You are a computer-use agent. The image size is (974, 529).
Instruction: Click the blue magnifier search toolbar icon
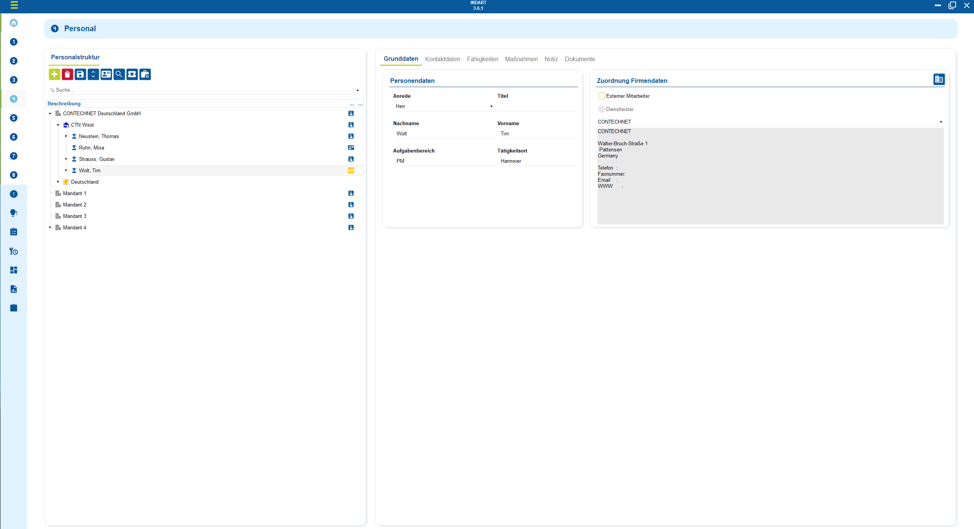pos(119,75)
